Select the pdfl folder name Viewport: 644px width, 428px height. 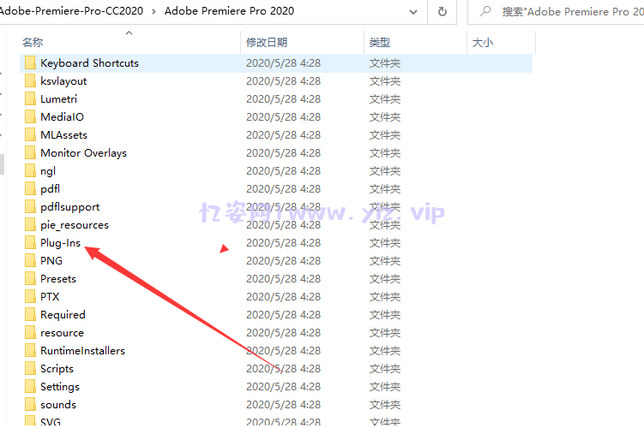click(50, 189)
